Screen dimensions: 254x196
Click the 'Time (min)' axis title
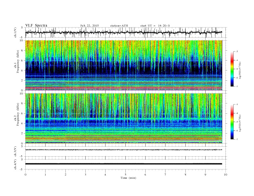point(128,178)
